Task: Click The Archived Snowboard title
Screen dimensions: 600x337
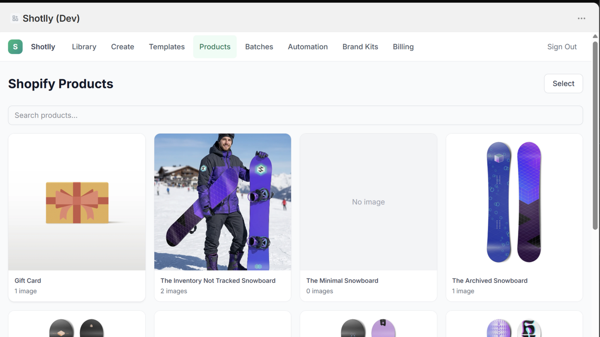Action: point(490,281)
